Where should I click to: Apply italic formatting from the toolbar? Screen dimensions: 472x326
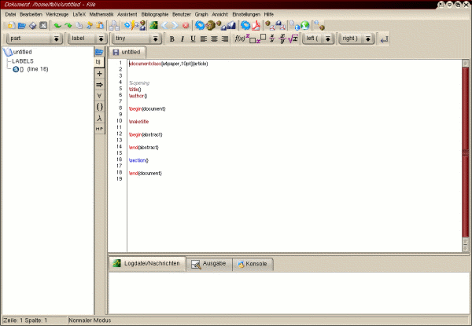(183, 38)
